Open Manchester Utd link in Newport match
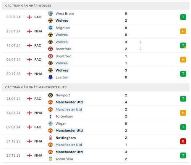The height and width of the screenshot is (165, 191). (69, 102)
